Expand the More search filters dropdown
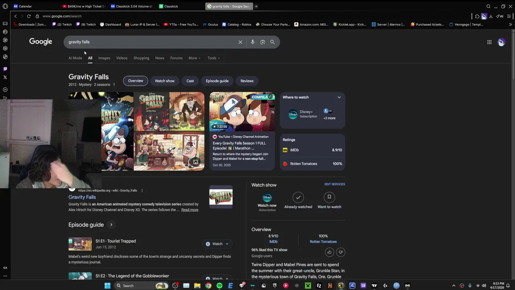Screen dimensions: 515x290 pyautogui.click(x=194, y=58)
